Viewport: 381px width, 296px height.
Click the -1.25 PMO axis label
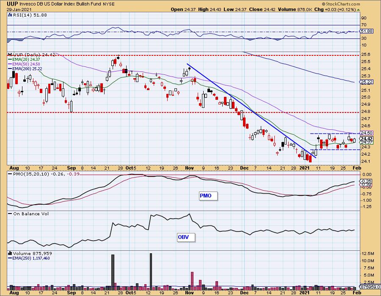(x=367, y=207)
